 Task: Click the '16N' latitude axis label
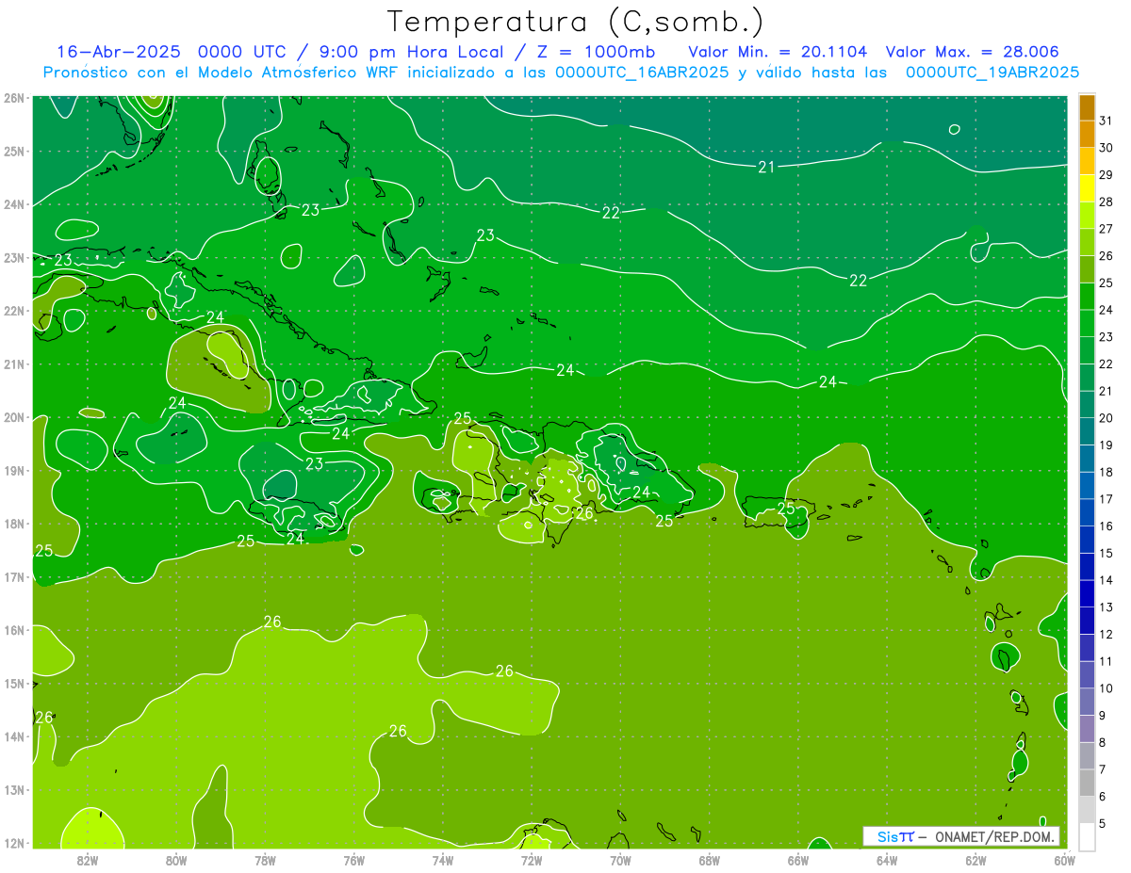(x=14, y=630)
